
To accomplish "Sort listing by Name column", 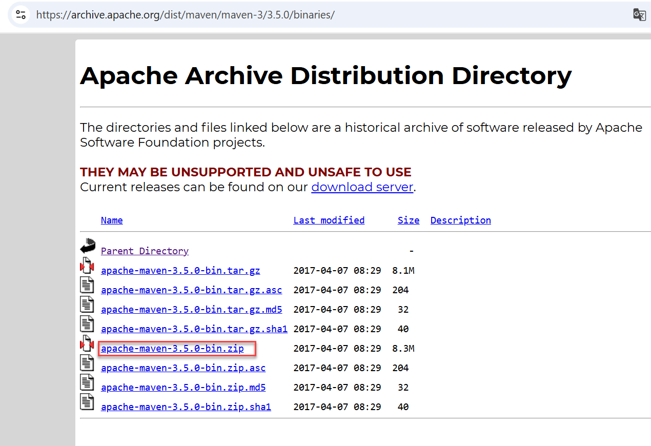I will click(112, 220).
